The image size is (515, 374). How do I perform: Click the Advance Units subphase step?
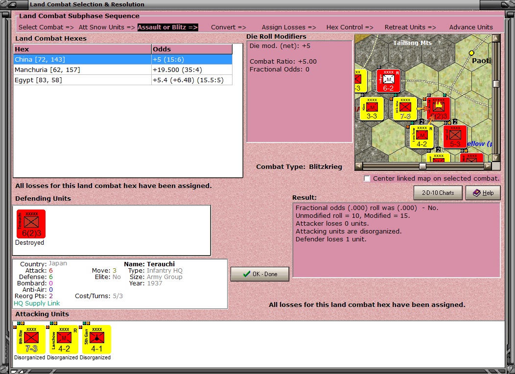(x=471, y=27)
